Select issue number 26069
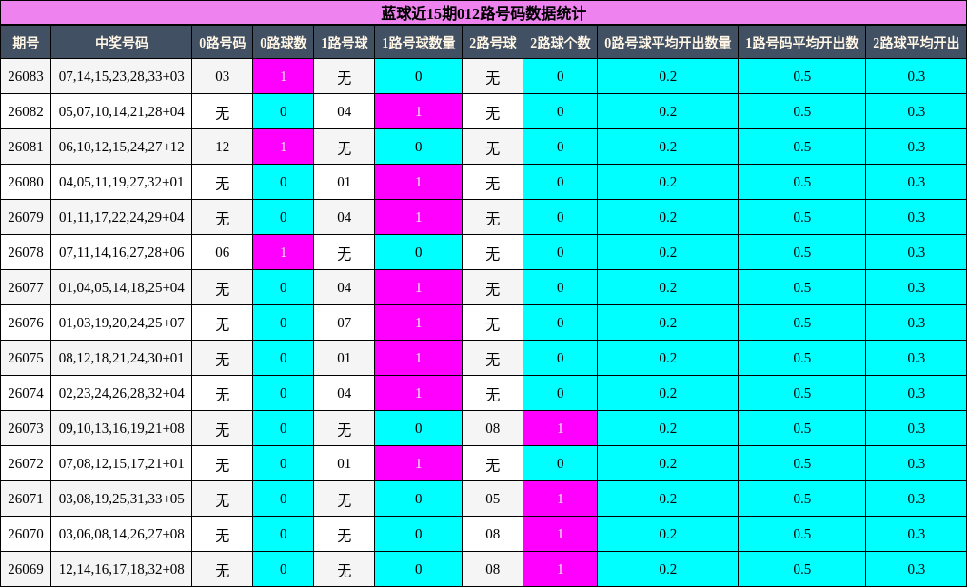The width and height of the screenshot is (967, 587). [26, 569]
